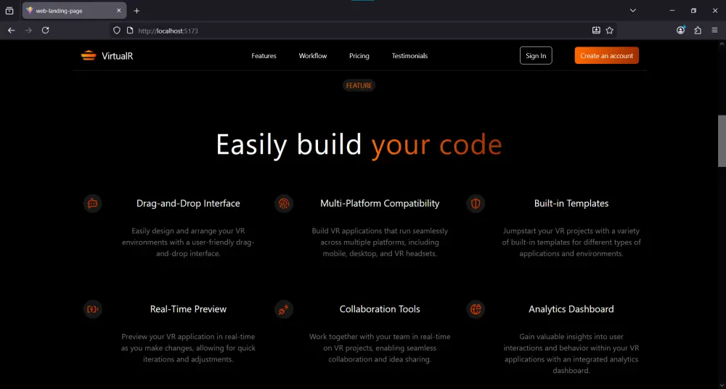
Task: Select the web-landing-page browser tab
Action: click(74, 11)
